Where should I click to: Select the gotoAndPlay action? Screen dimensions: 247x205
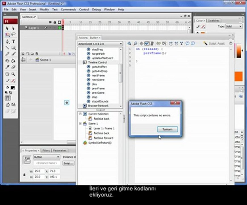coord(99,67)
